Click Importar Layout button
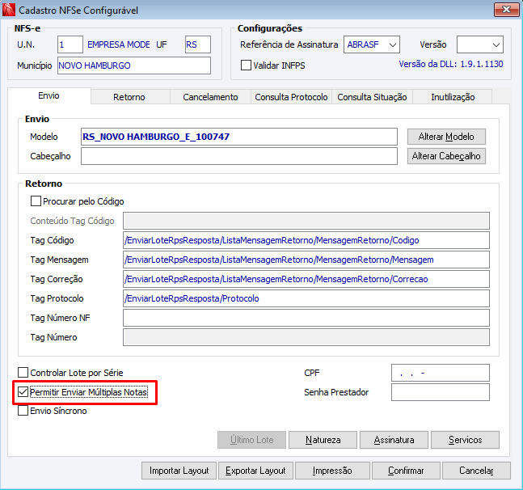Viewport: 523px width, 490px height. (179, 471)
